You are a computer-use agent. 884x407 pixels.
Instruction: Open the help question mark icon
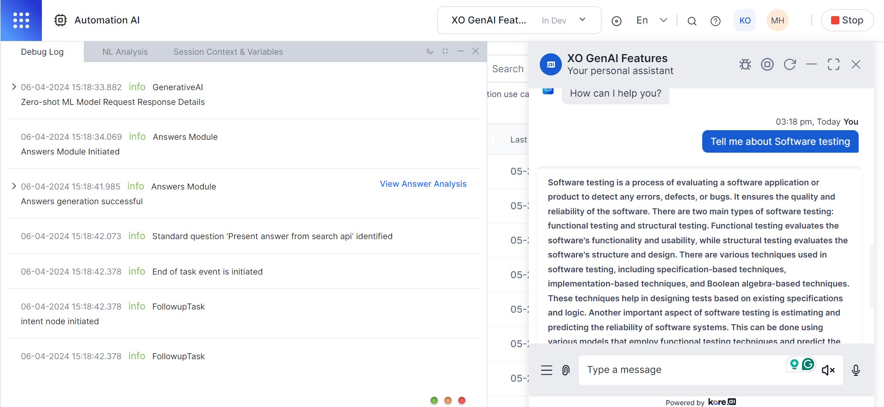click(716, 21)
